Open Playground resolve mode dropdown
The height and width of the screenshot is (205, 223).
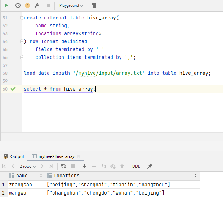71,6
